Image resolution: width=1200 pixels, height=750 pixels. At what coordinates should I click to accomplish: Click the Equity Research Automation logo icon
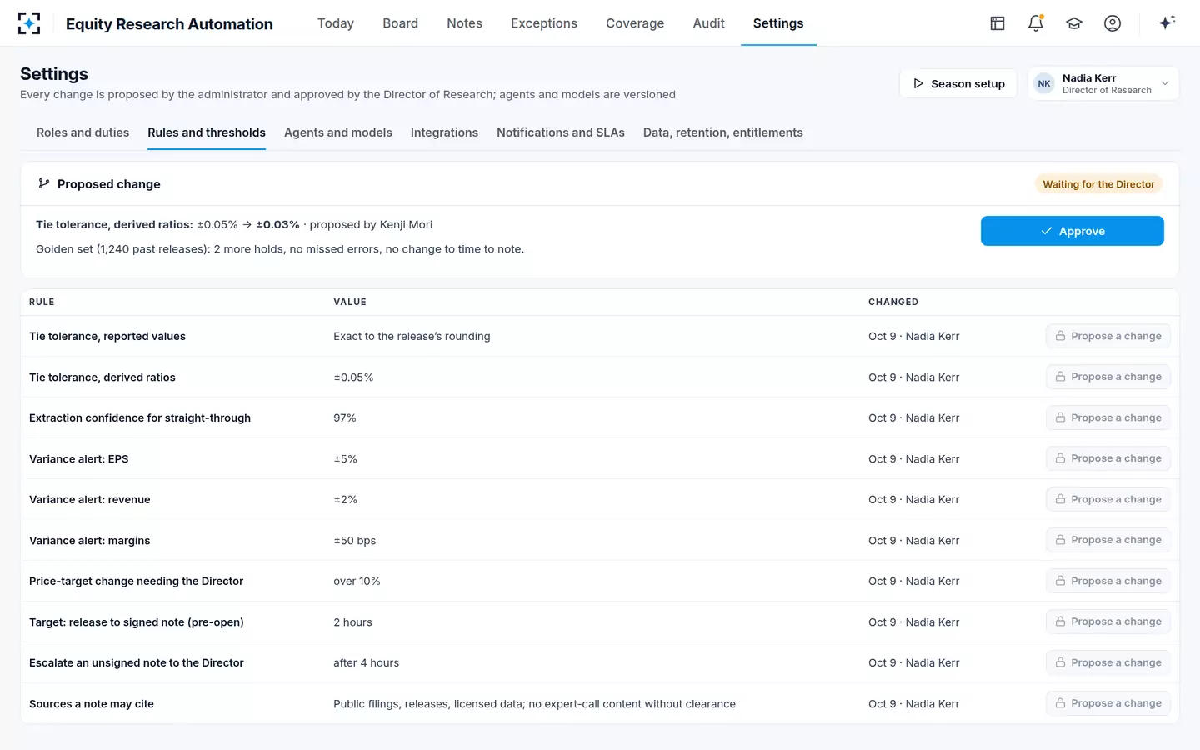pyautogui.click(x=29, y=23)
